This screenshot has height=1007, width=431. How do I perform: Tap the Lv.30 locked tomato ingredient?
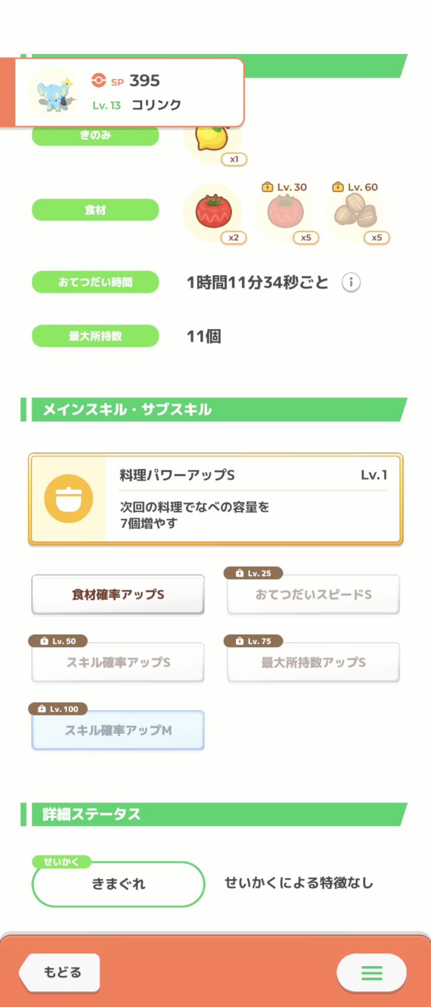click(x=285, y=212)
